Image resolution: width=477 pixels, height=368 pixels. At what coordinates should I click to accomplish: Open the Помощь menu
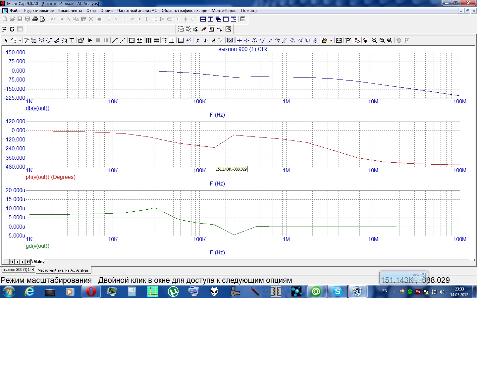click(x=249, y=11)
